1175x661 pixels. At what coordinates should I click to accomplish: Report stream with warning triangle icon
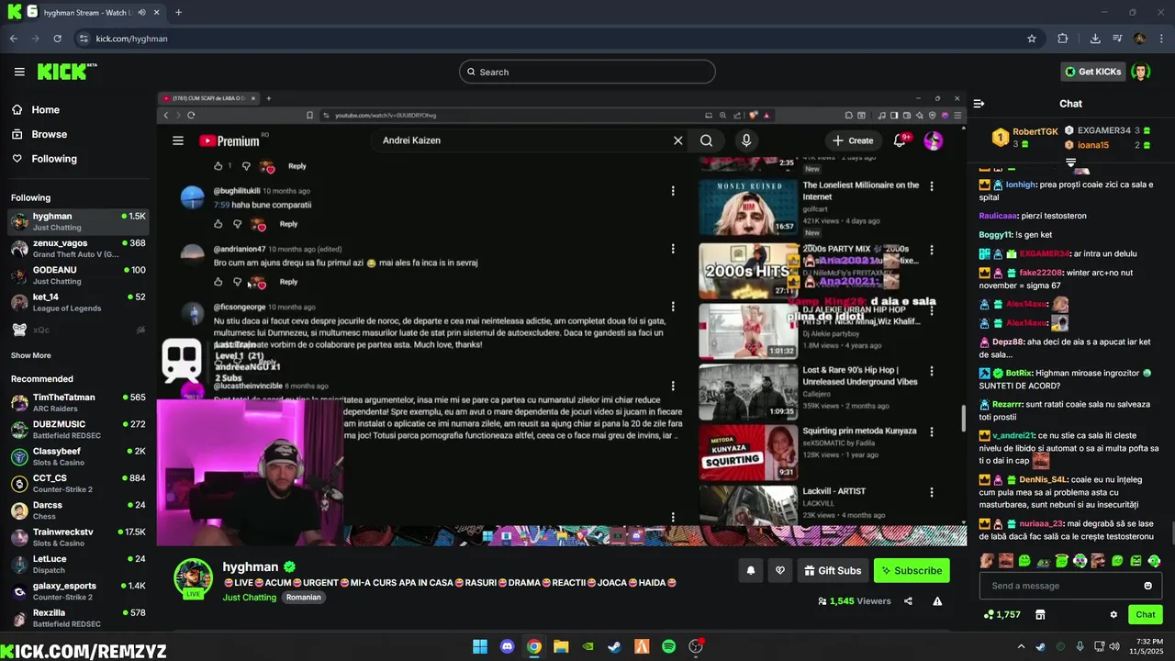937,601
